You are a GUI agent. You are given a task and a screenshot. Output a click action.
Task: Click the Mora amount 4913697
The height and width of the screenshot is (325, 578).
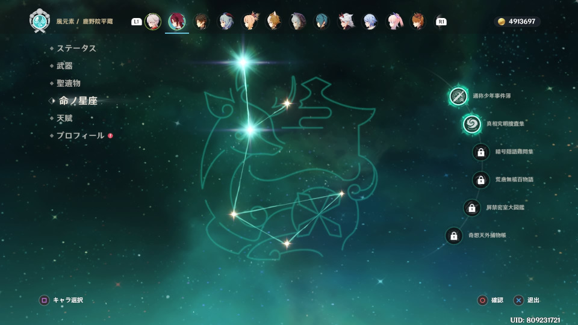point(521,22)
